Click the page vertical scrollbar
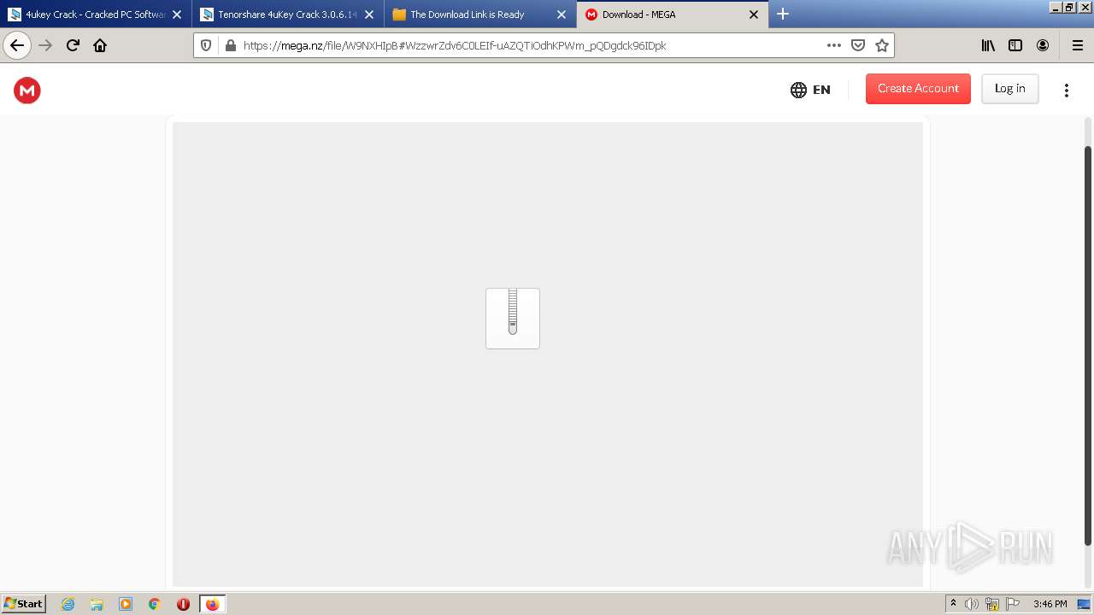The height and width of the screenshot is (615, 1094). point(1088,346)
